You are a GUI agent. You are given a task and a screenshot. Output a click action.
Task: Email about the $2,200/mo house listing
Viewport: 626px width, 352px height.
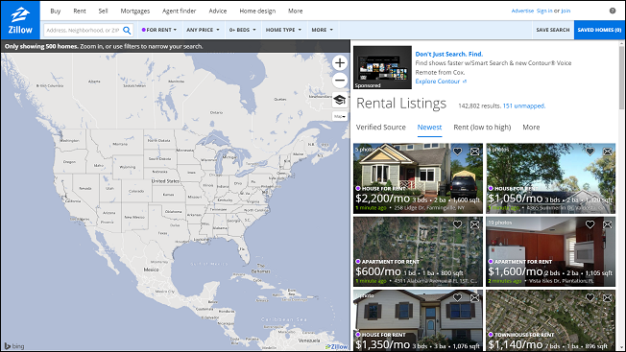[x=474, y=152]
